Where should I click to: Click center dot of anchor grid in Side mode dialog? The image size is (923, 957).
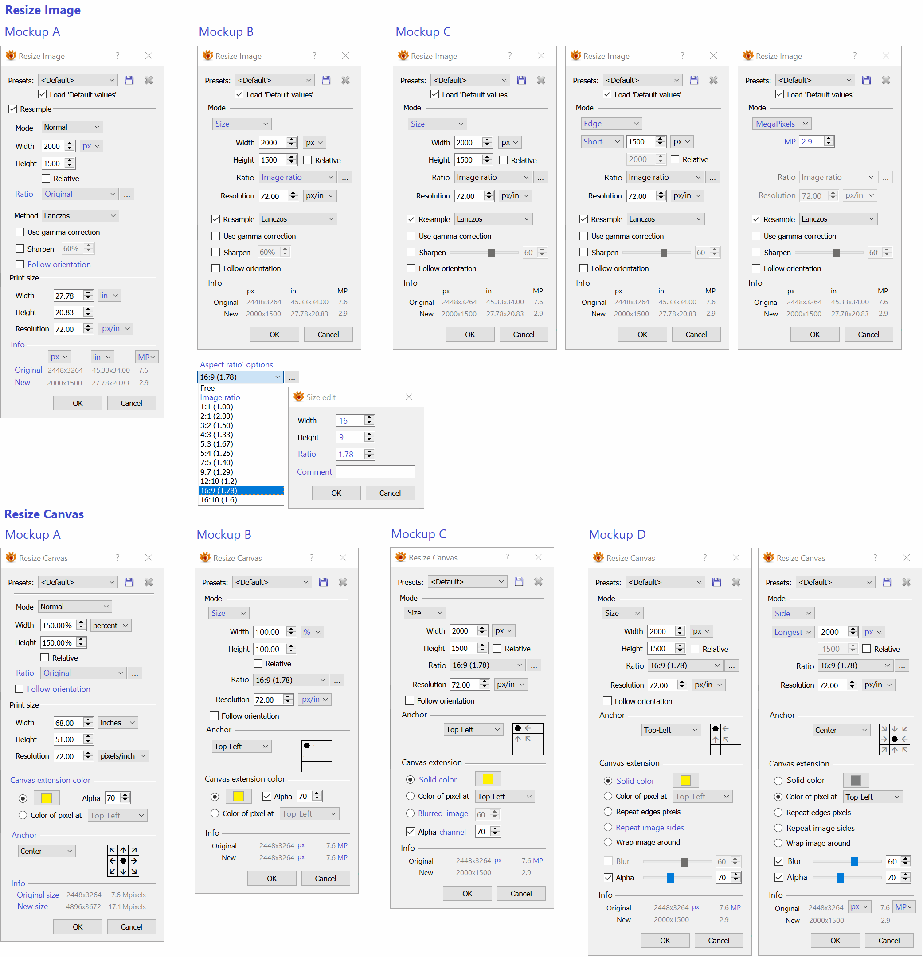(894, 739)
